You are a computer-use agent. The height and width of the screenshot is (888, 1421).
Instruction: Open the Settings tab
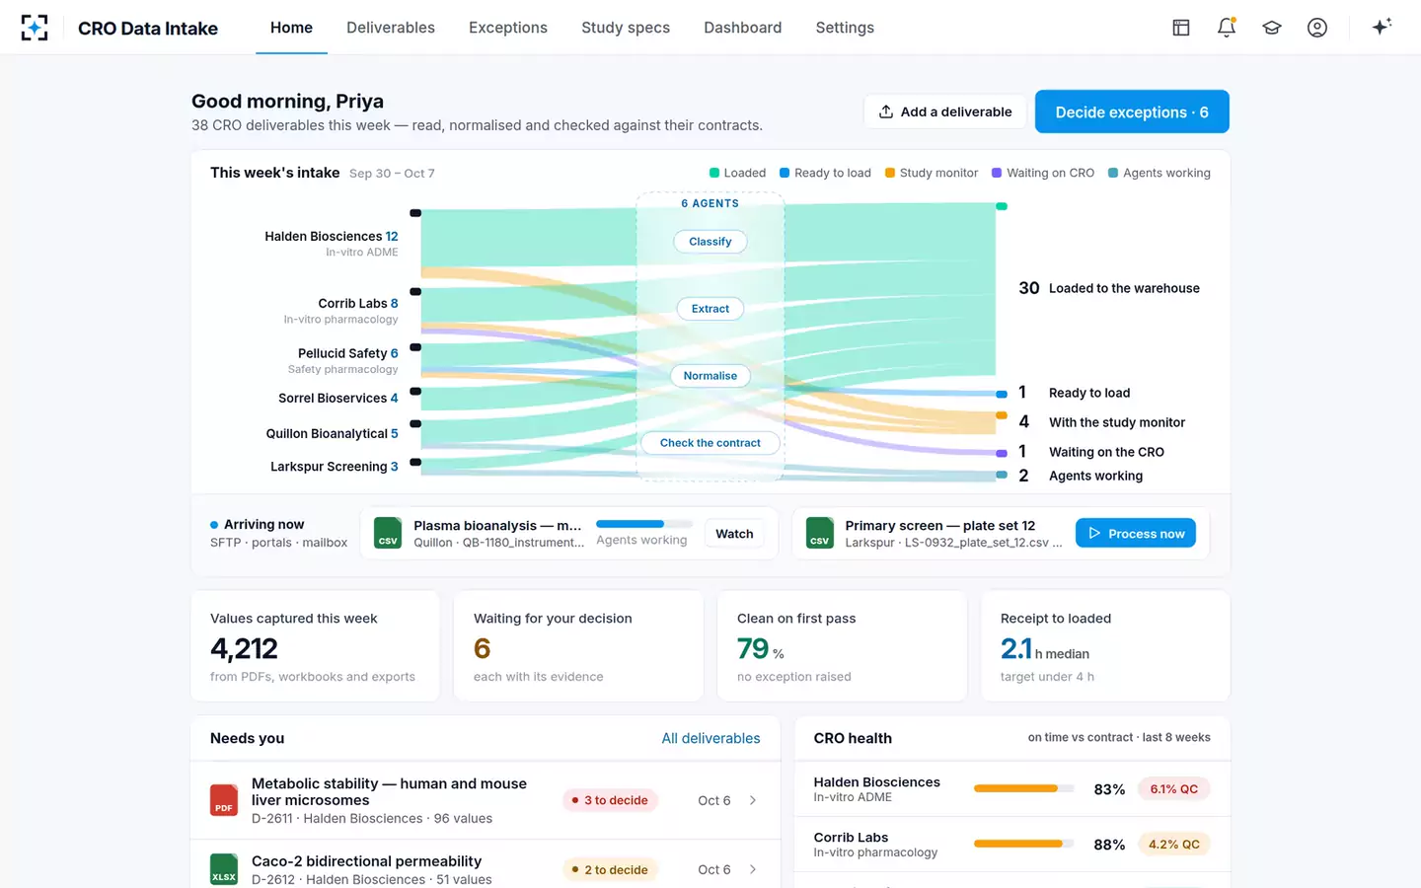[x=845, y=28]
